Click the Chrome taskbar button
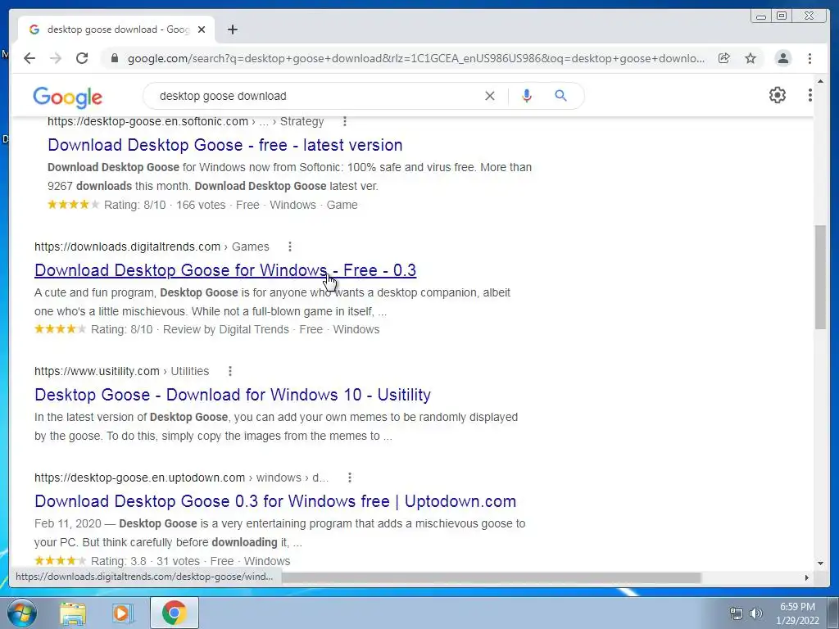Image resolution: width=839 pixels, height=629 pixels. [174, 613]
